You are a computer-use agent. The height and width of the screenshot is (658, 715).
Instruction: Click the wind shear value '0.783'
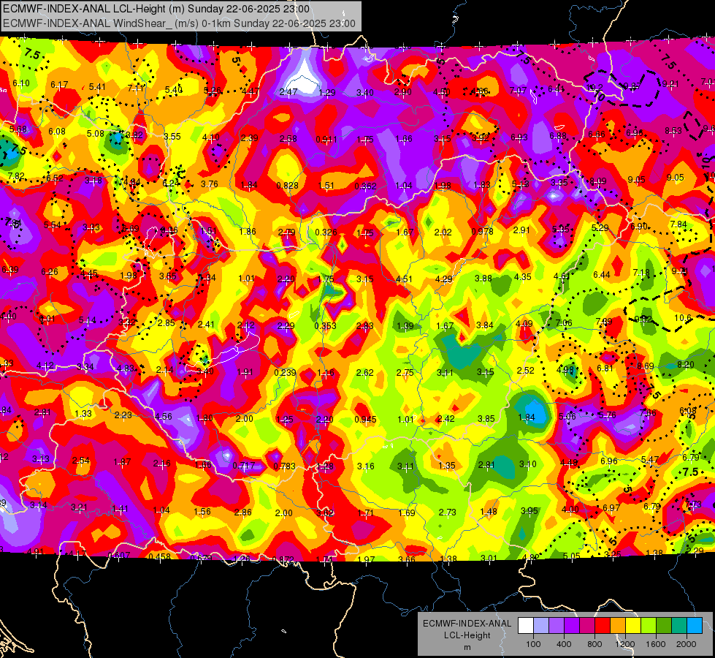click(x=285, y=466)
